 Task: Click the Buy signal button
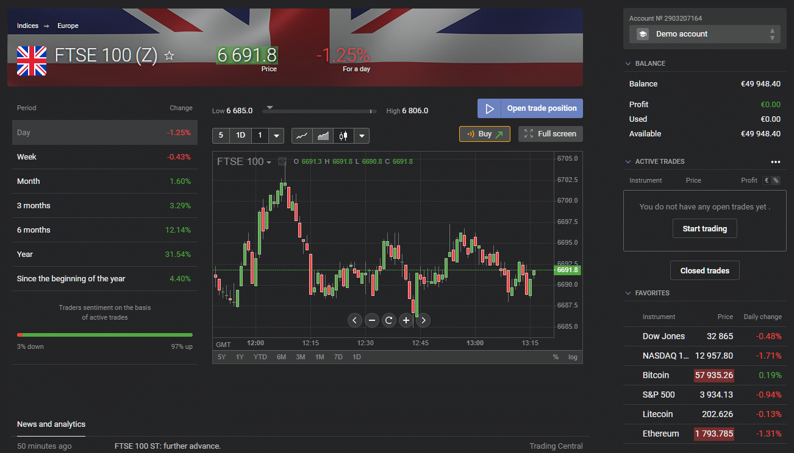pyautogui.click(x=485, y=134)
